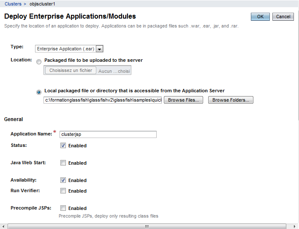Click the Cancel button
The height and width of the screenshot is (229, 299).
(x=283, y=17)
